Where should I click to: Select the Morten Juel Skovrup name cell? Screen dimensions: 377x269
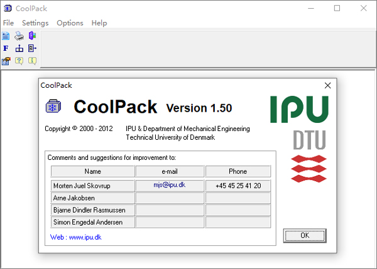click(92, 186)
